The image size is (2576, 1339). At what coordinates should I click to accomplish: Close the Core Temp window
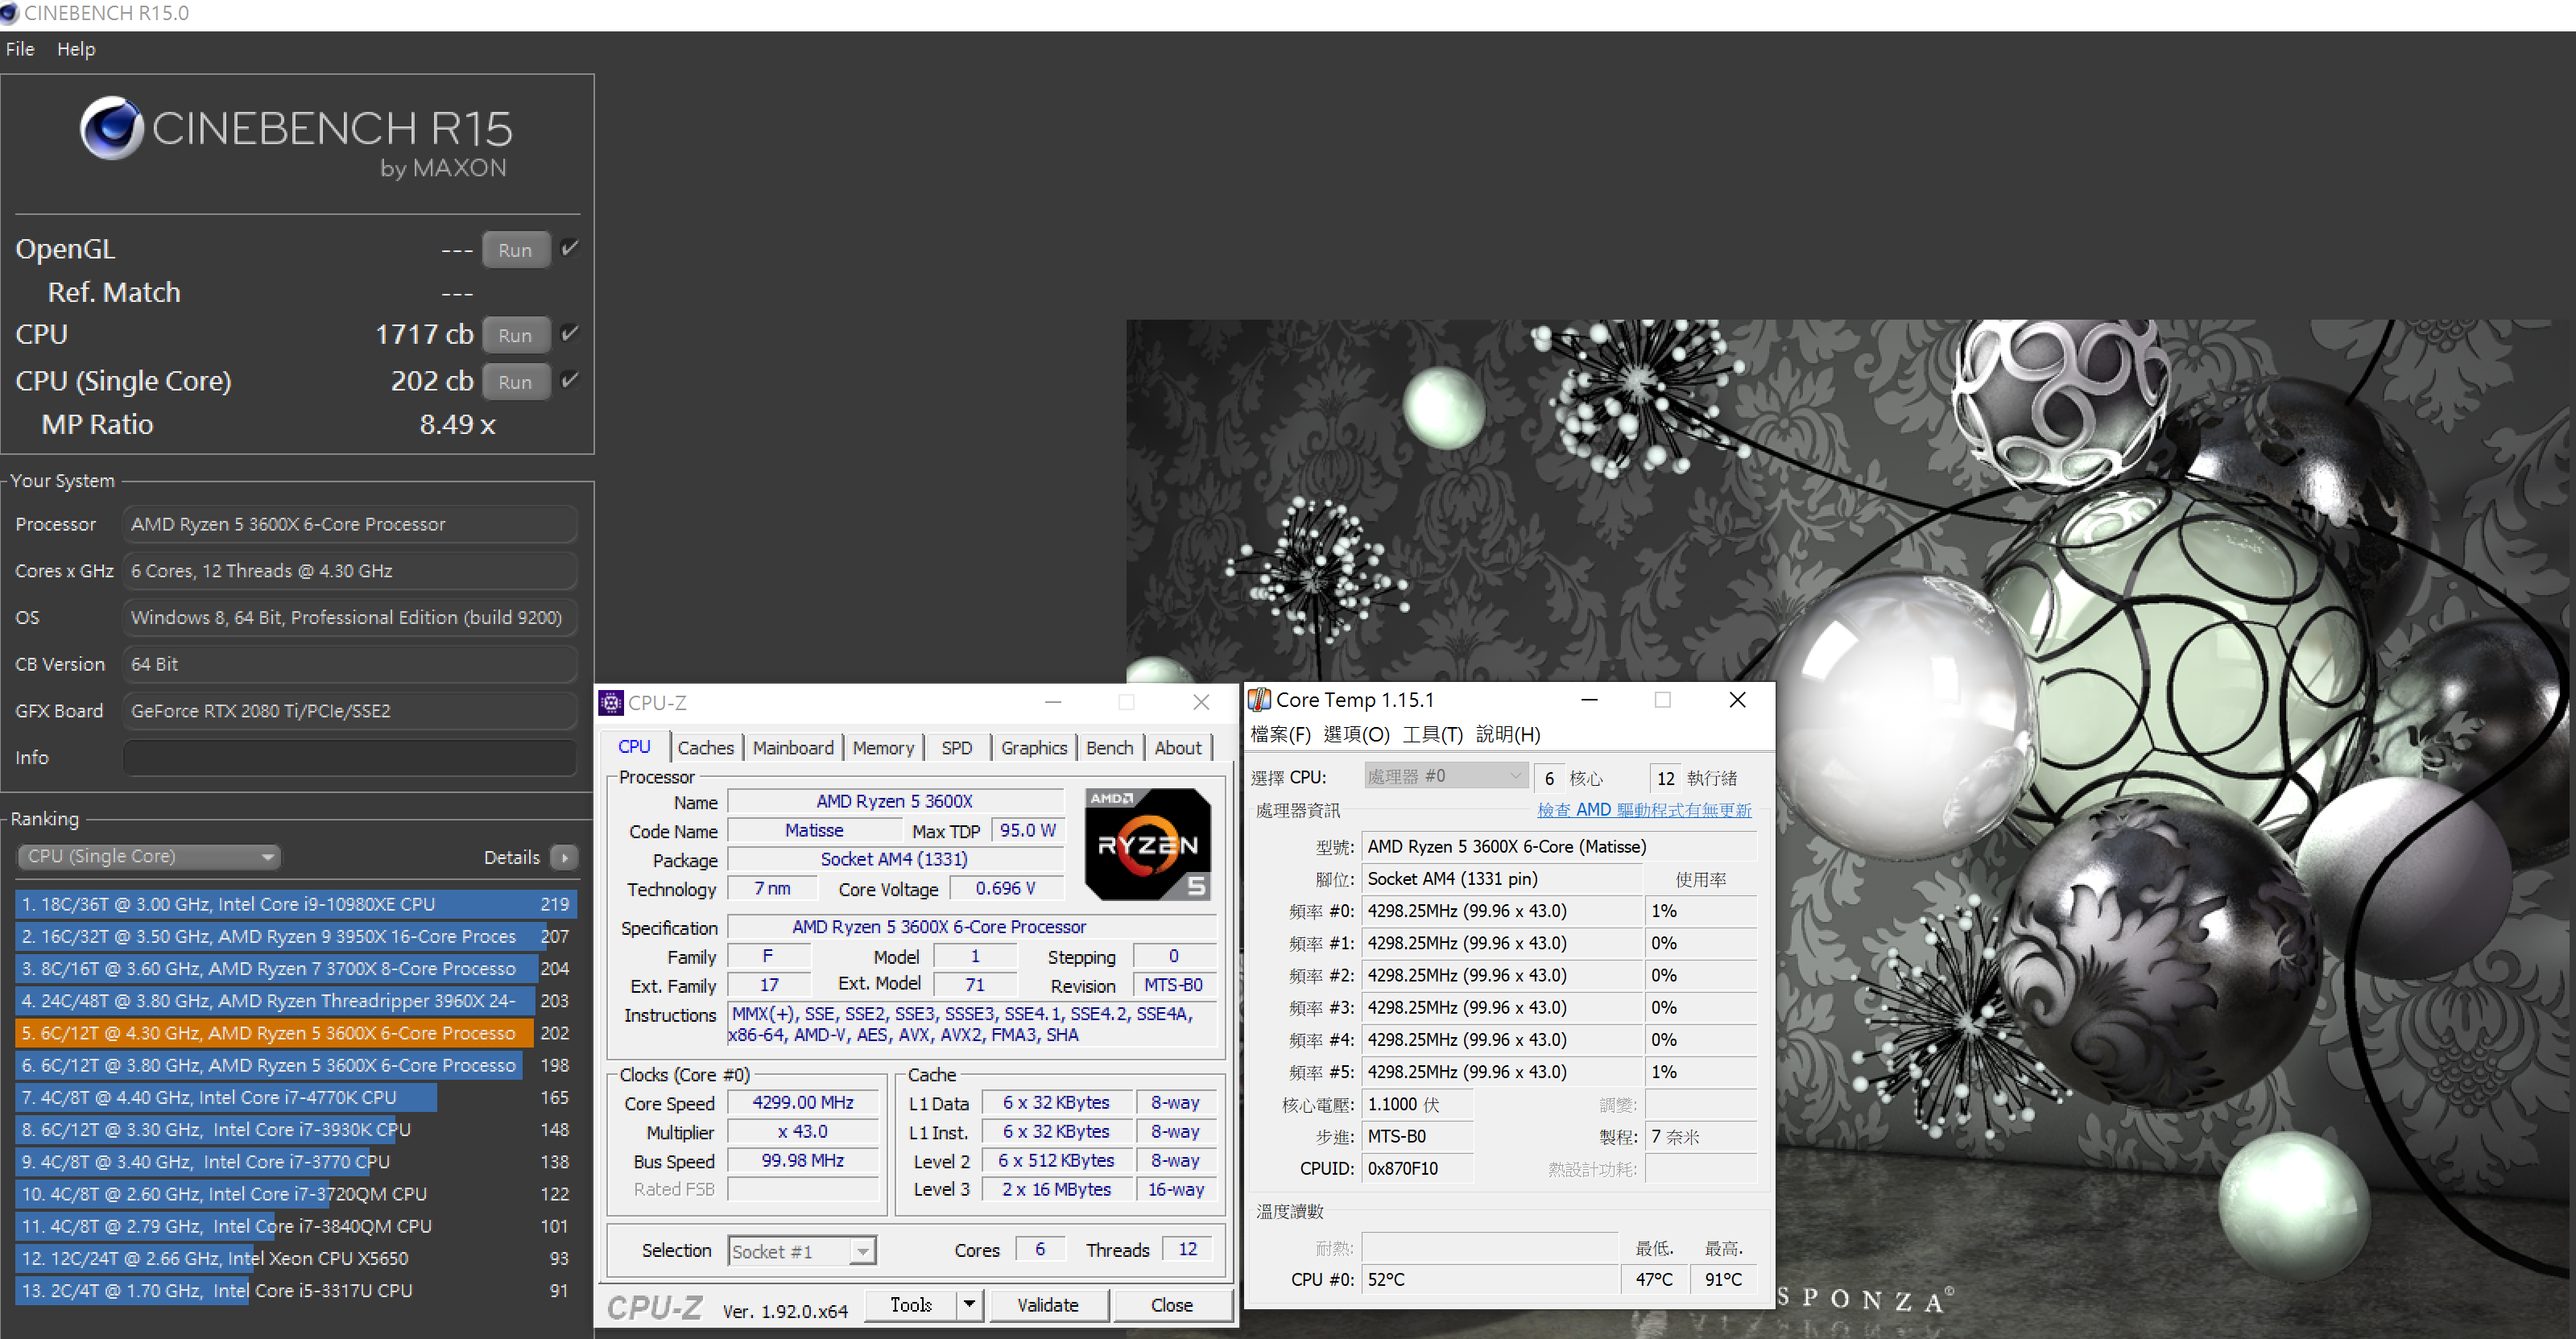(x=1737, y=699)
